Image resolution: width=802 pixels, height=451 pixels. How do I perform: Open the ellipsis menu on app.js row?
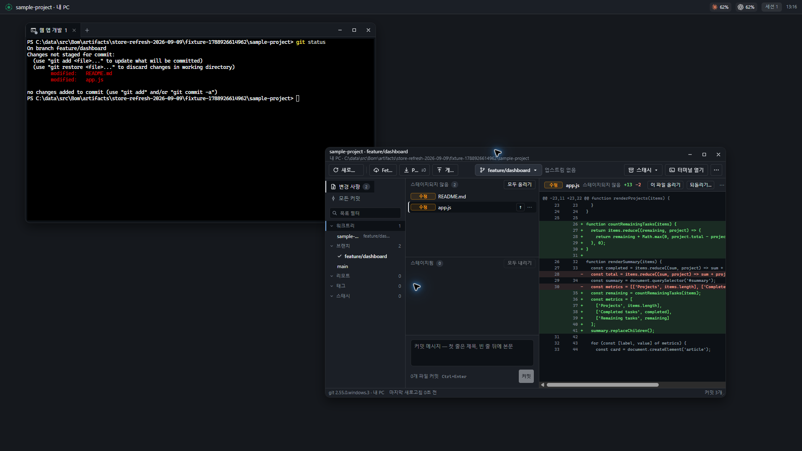530,208
